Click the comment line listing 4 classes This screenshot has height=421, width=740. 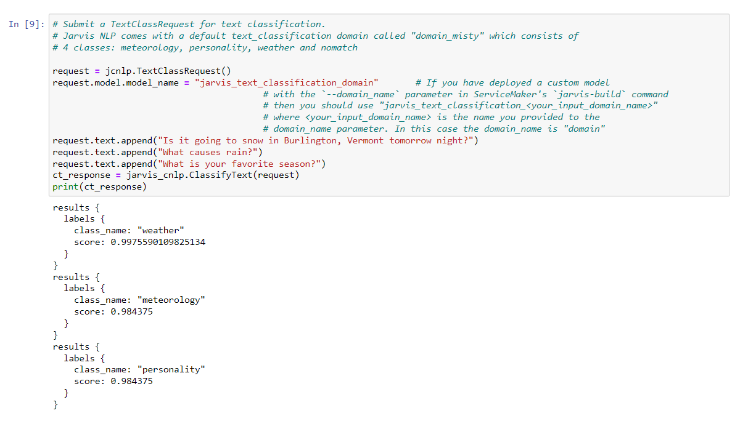coord(205,47)
